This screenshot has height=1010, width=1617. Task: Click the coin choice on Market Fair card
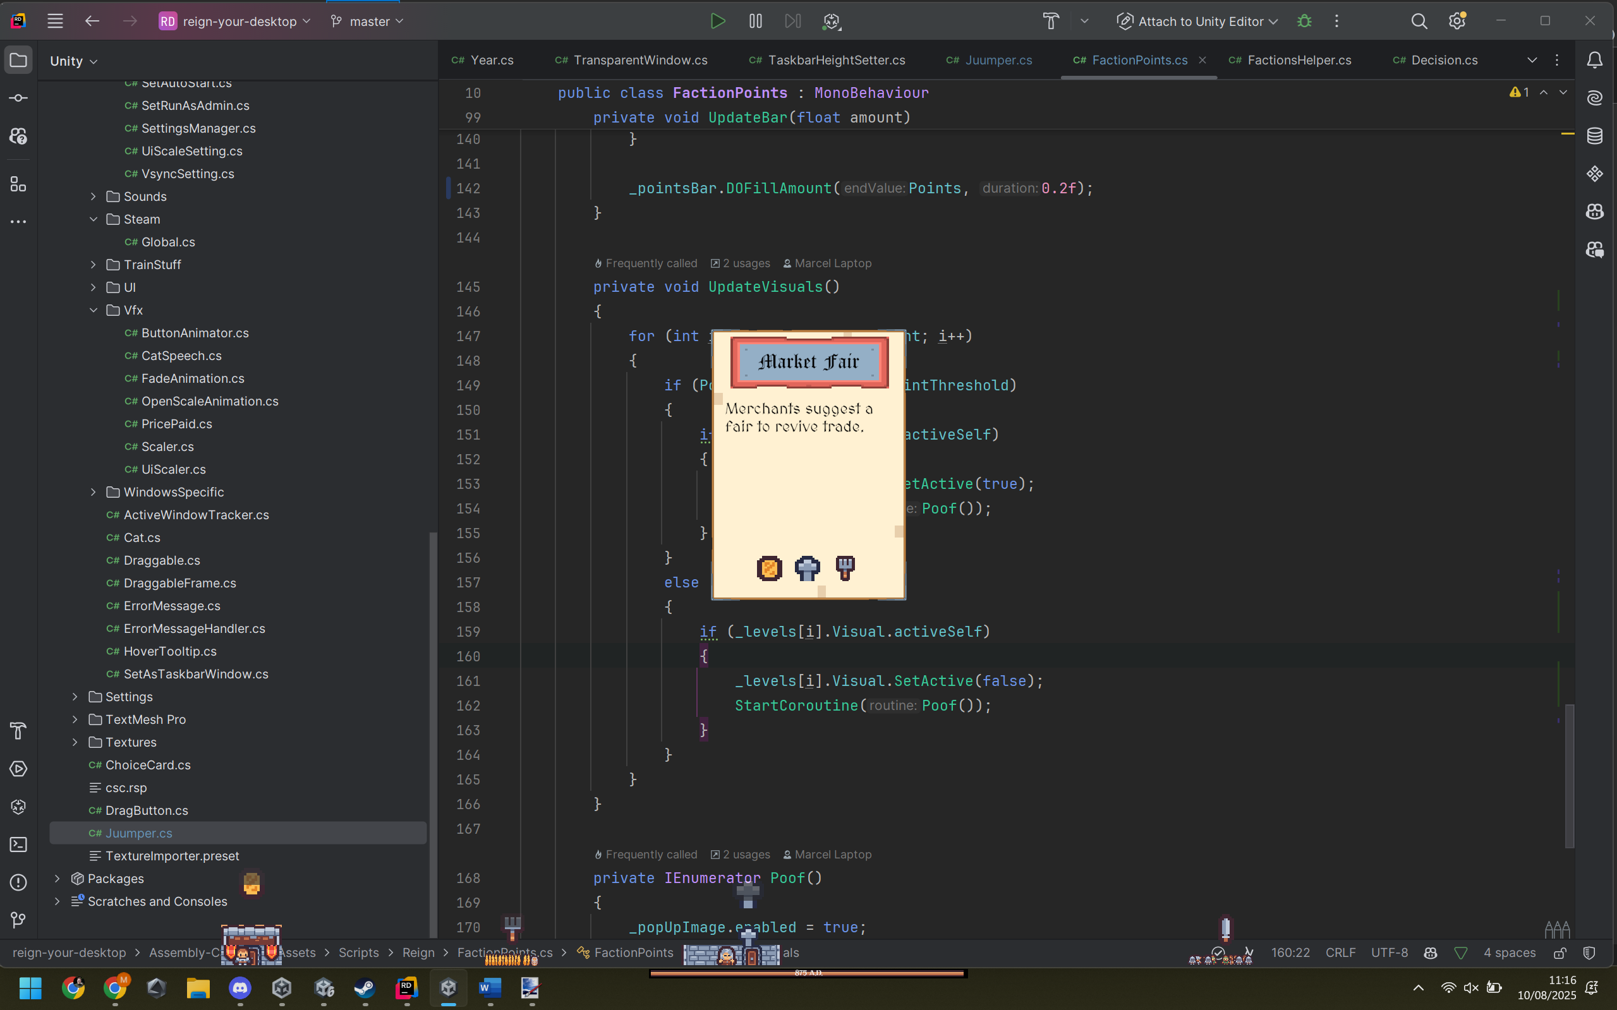(769, 568)
